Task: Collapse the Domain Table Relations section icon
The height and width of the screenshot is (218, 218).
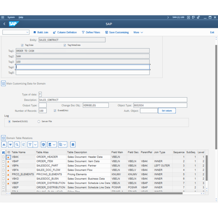Action: click(3, 138)
